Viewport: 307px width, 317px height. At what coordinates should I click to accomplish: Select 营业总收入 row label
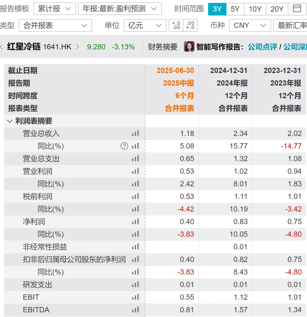pos(41,133)
